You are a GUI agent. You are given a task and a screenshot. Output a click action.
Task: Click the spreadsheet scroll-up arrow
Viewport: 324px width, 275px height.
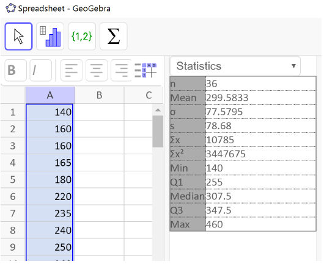pos(158,110)
